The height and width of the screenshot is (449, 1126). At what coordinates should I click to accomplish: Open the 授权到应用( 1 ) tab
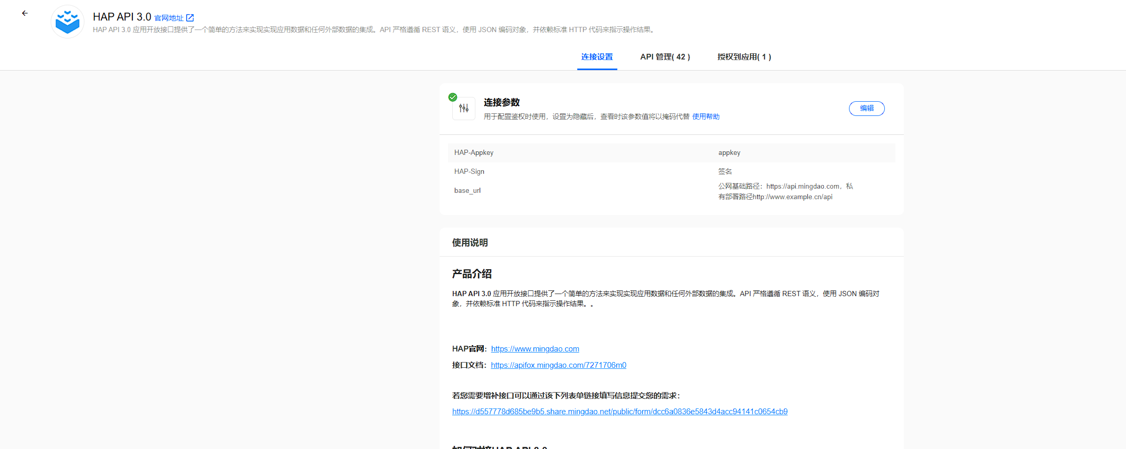[745, 57]
